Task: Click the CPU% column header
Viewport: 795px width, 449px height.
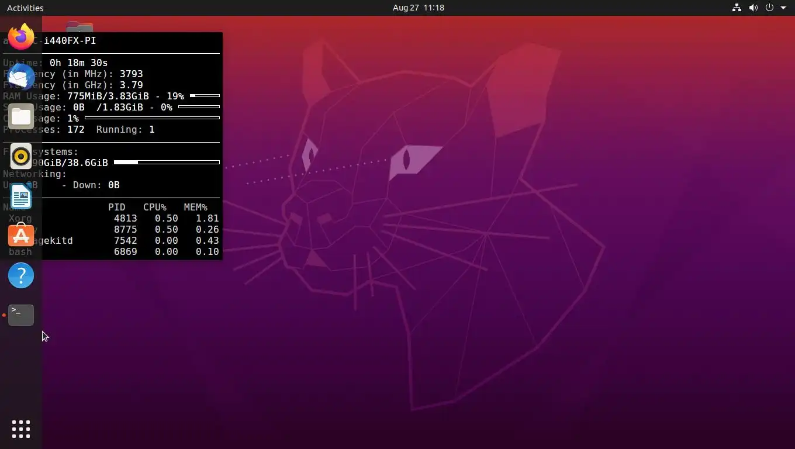Action: tap(155, 207)
